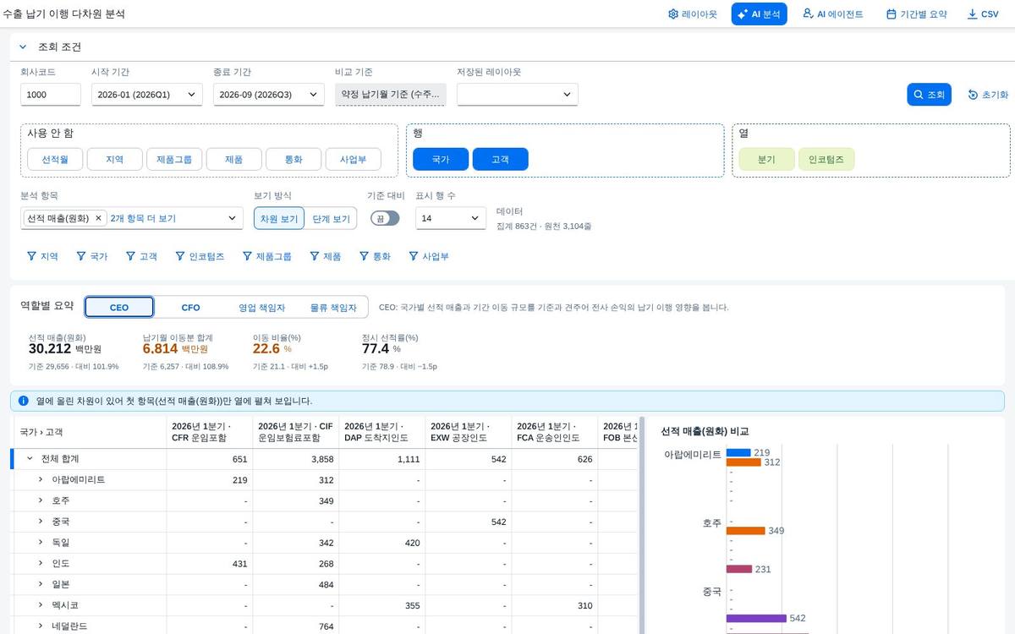The image size is (1015, 634).
Task: Expand the 일본 row
Action: point(41,584)
